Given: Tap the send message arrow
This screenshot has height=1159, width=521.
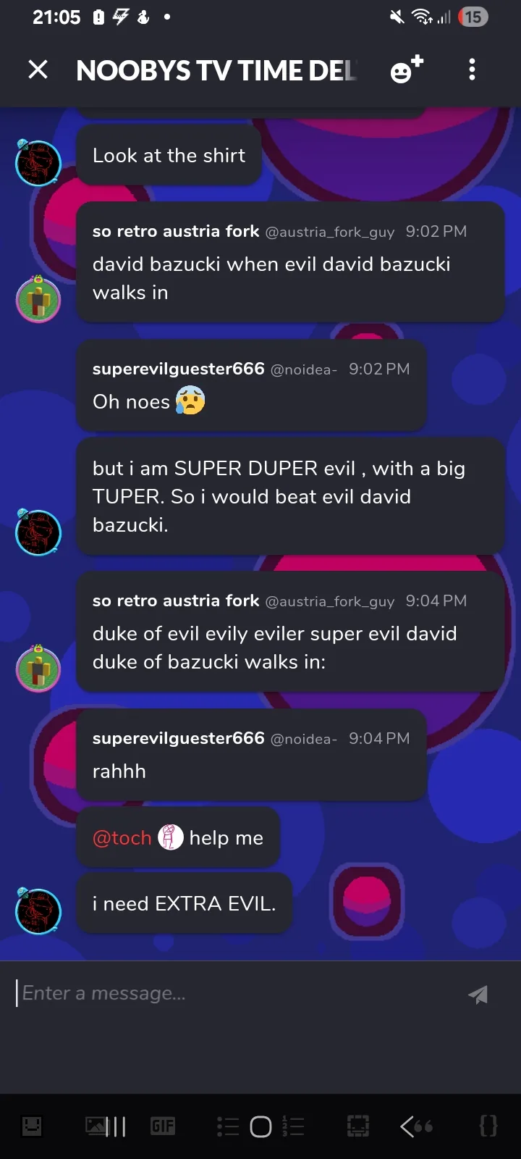Looking at the screenshot, I should tap(478, 995).
